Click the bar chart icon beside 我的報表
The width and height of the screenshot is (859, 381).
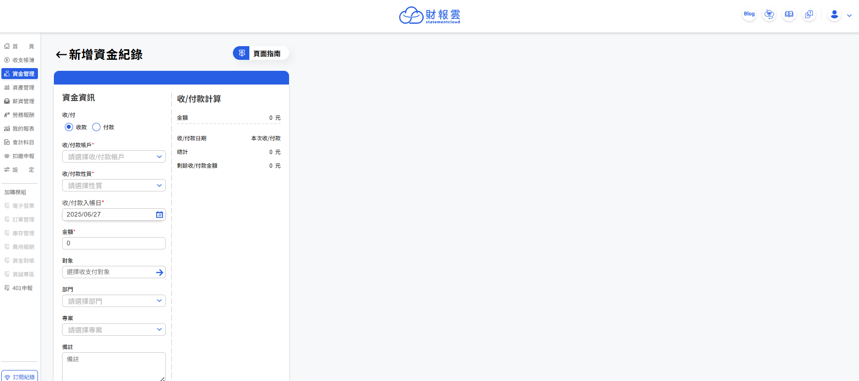(x=7, y=128)
